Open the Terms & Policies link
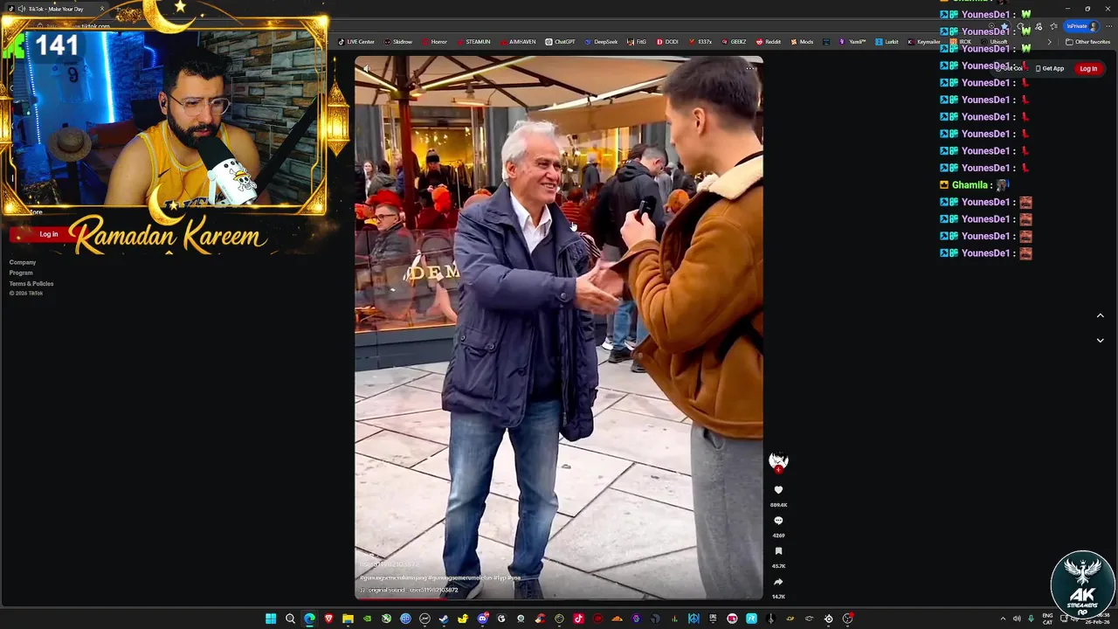This screenshot has width=1118, height=629. (x=31, y=283)
